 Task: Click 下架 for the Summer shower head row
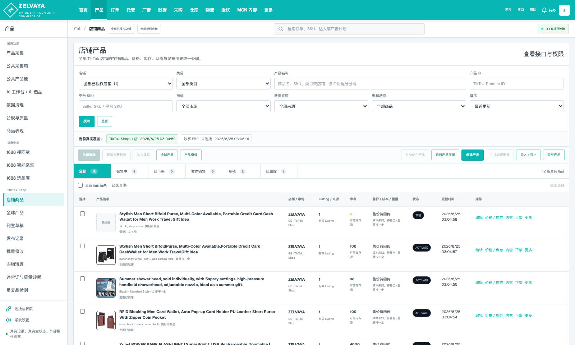pyautogui.click(x=519, y=283)
